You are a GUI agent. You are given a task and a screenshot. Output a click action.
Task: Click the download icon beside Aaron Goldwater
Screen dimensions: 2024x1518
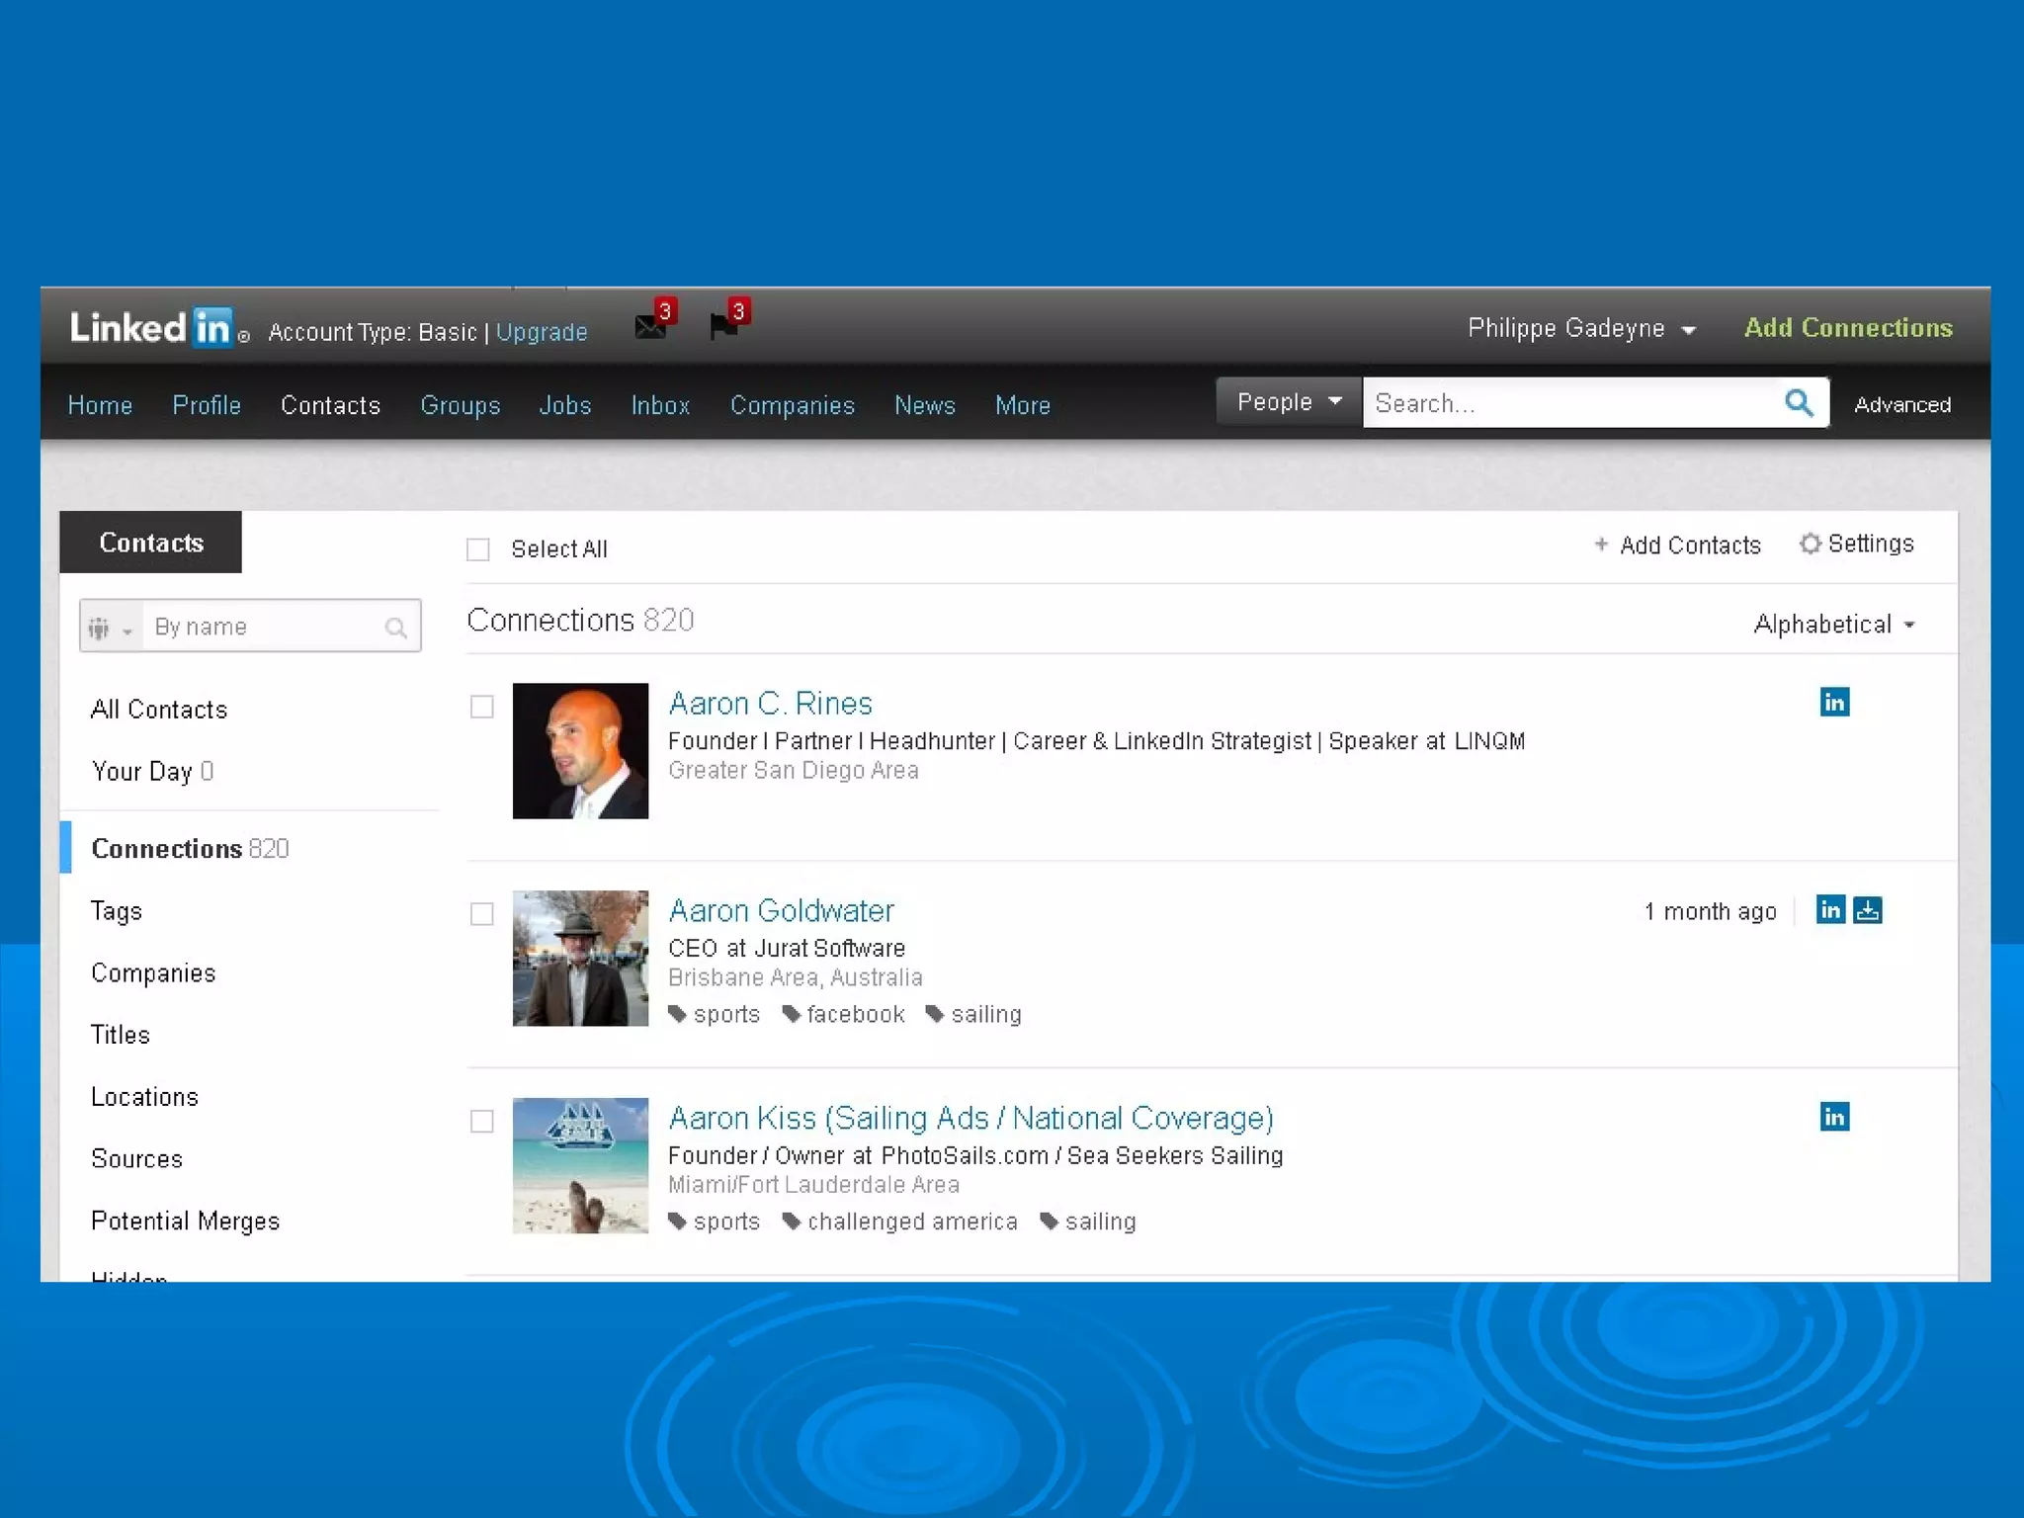(1867, 909)
